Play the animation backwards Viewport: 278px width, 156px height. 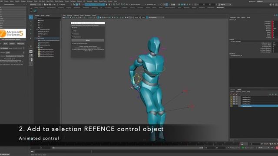270,144
